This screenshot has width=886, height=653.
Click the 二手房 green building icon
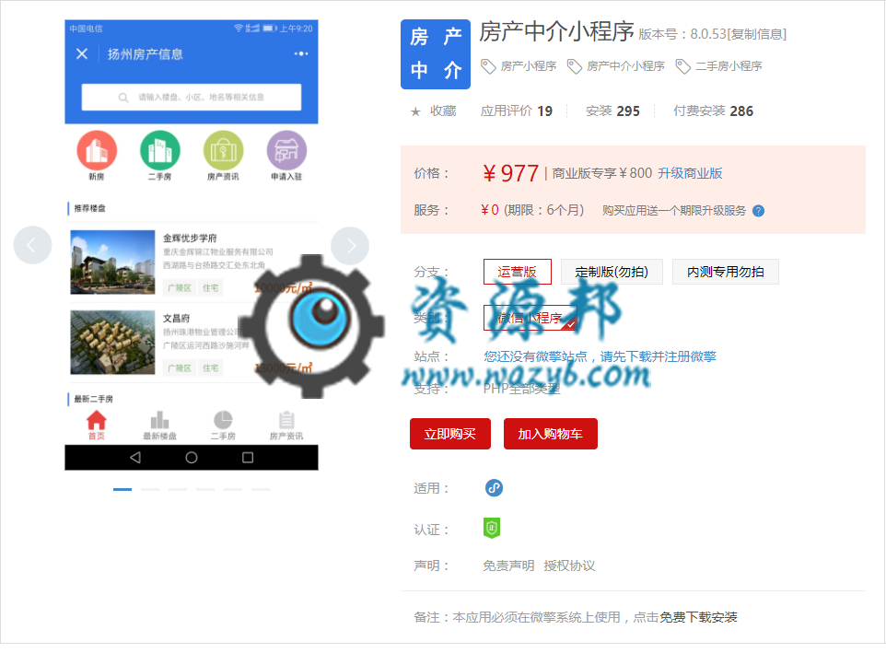coord(160,150)
